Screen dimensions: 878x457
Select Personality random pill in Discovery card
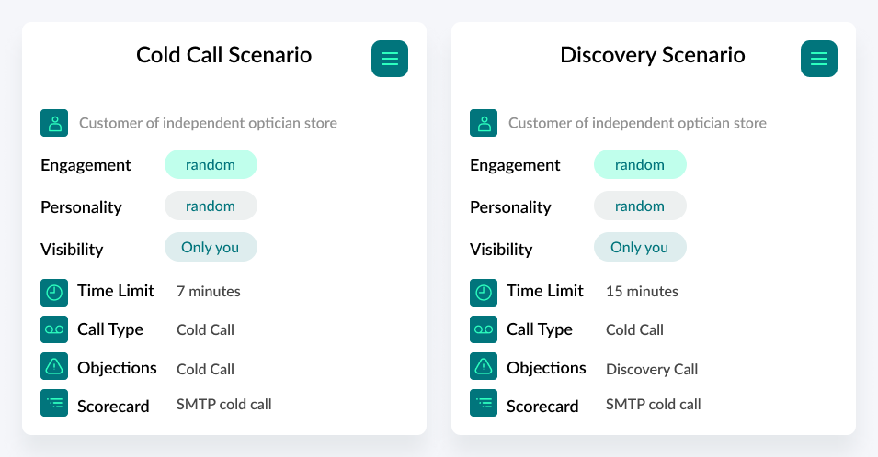640,206
